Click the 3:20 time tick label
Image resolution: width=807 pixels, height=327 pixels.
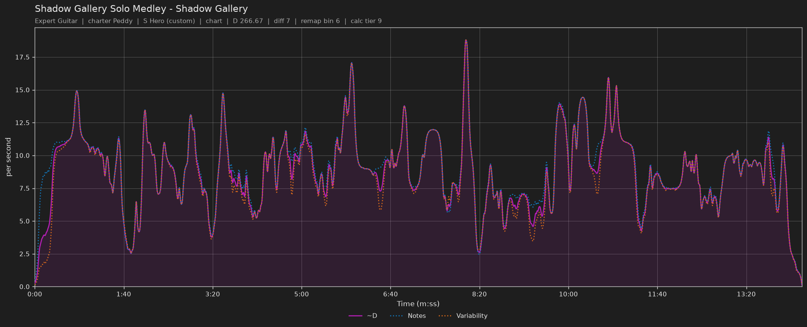[x=213, y=294]
